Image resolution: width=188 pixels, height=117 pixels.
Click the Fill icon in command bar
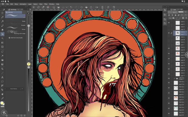[86, 7]
